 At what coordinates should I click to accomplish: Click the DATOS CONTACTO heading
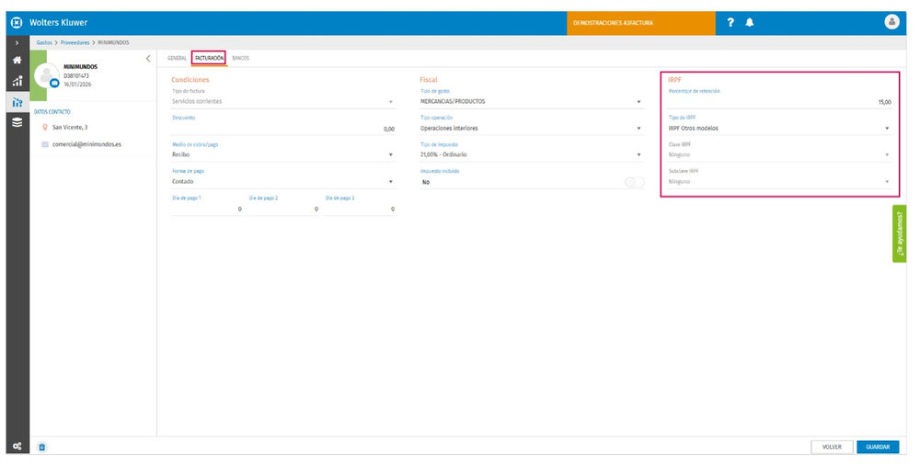tap(52, 112)
